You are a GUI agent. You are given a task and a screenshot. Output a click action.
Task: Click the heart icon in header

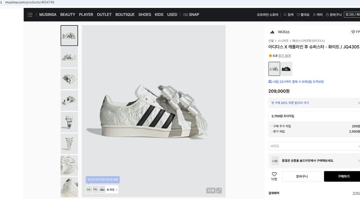pyautogui.click(x=298, y=15)
